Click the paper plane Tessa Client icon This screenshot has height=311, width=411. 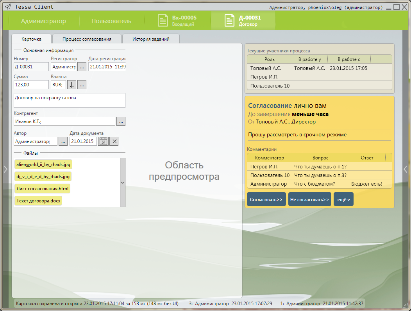[x=7, y=7]
